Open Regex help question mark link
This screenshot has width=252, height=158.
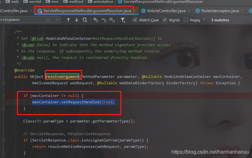(199, 20)
